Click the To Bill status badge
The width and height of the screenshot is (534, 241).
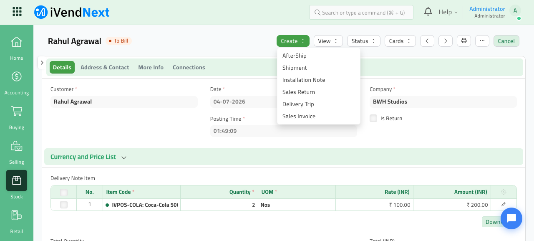coord(118,41)
